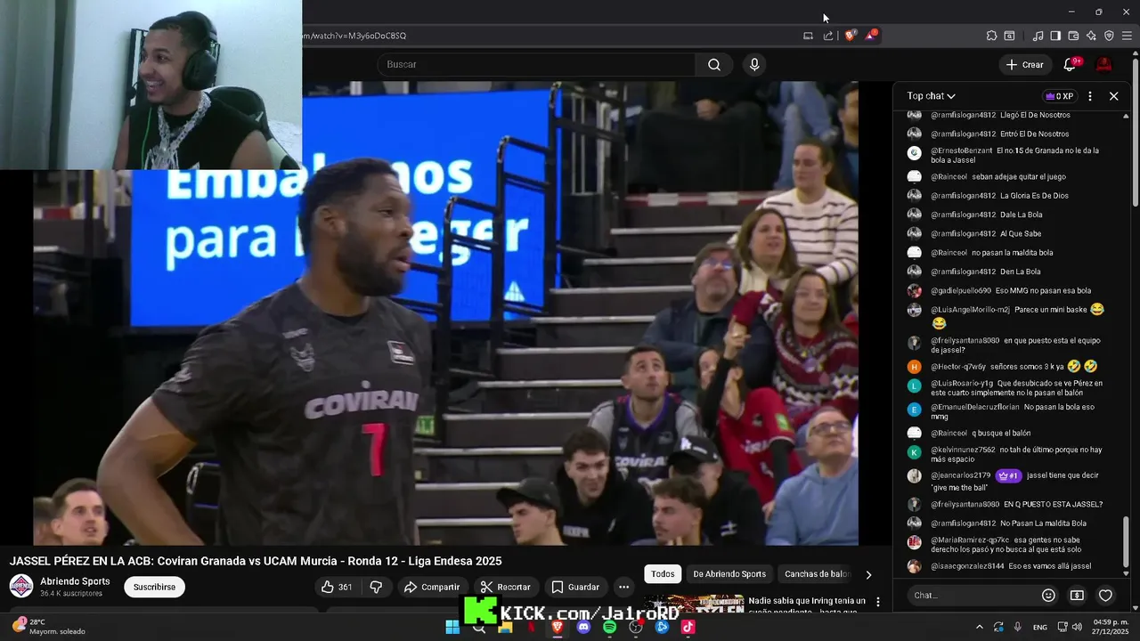Click @jeancarlos2179 username in chat
Viewport: 1140px width, 641px height.
tap(961, 475)
